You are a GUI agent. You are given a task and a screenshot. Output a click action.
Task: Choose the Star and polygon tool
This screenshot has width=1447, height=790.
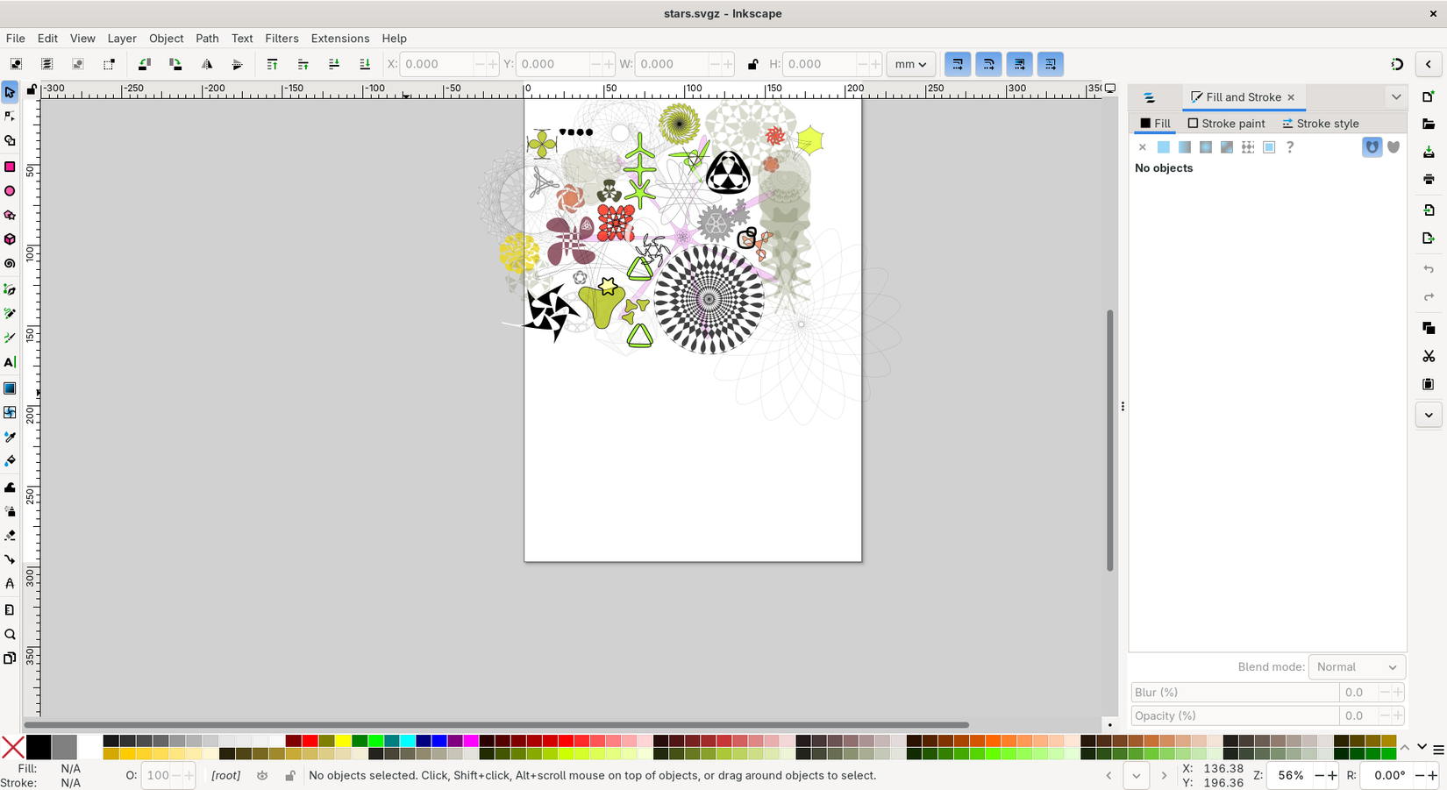click(11, 215)
